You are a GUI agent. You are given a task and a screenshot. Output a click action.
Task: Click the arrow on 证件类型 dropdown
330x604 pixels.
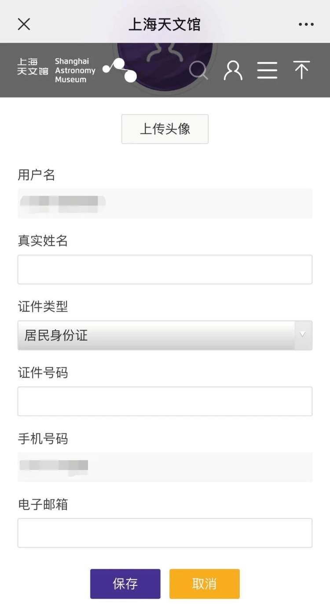coord(303,335)
